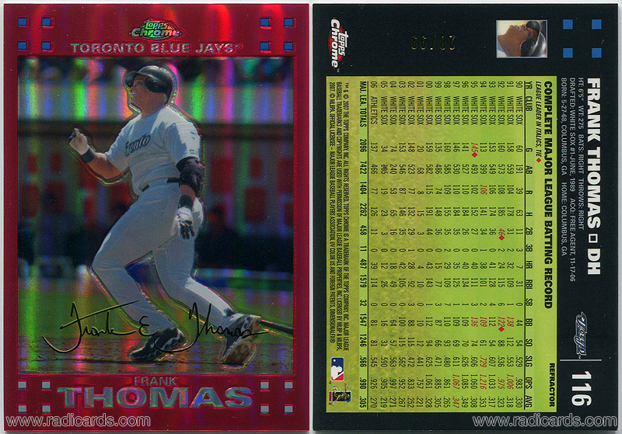Click the serial number 28/99 stamp
Screen dimensions: 622x434
tap(433, 43)
